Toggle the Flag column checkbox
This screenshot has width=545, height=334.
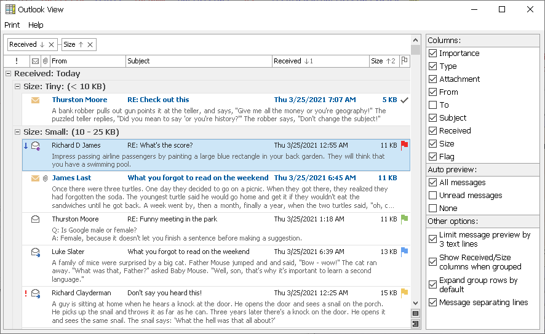pos(432,156)
